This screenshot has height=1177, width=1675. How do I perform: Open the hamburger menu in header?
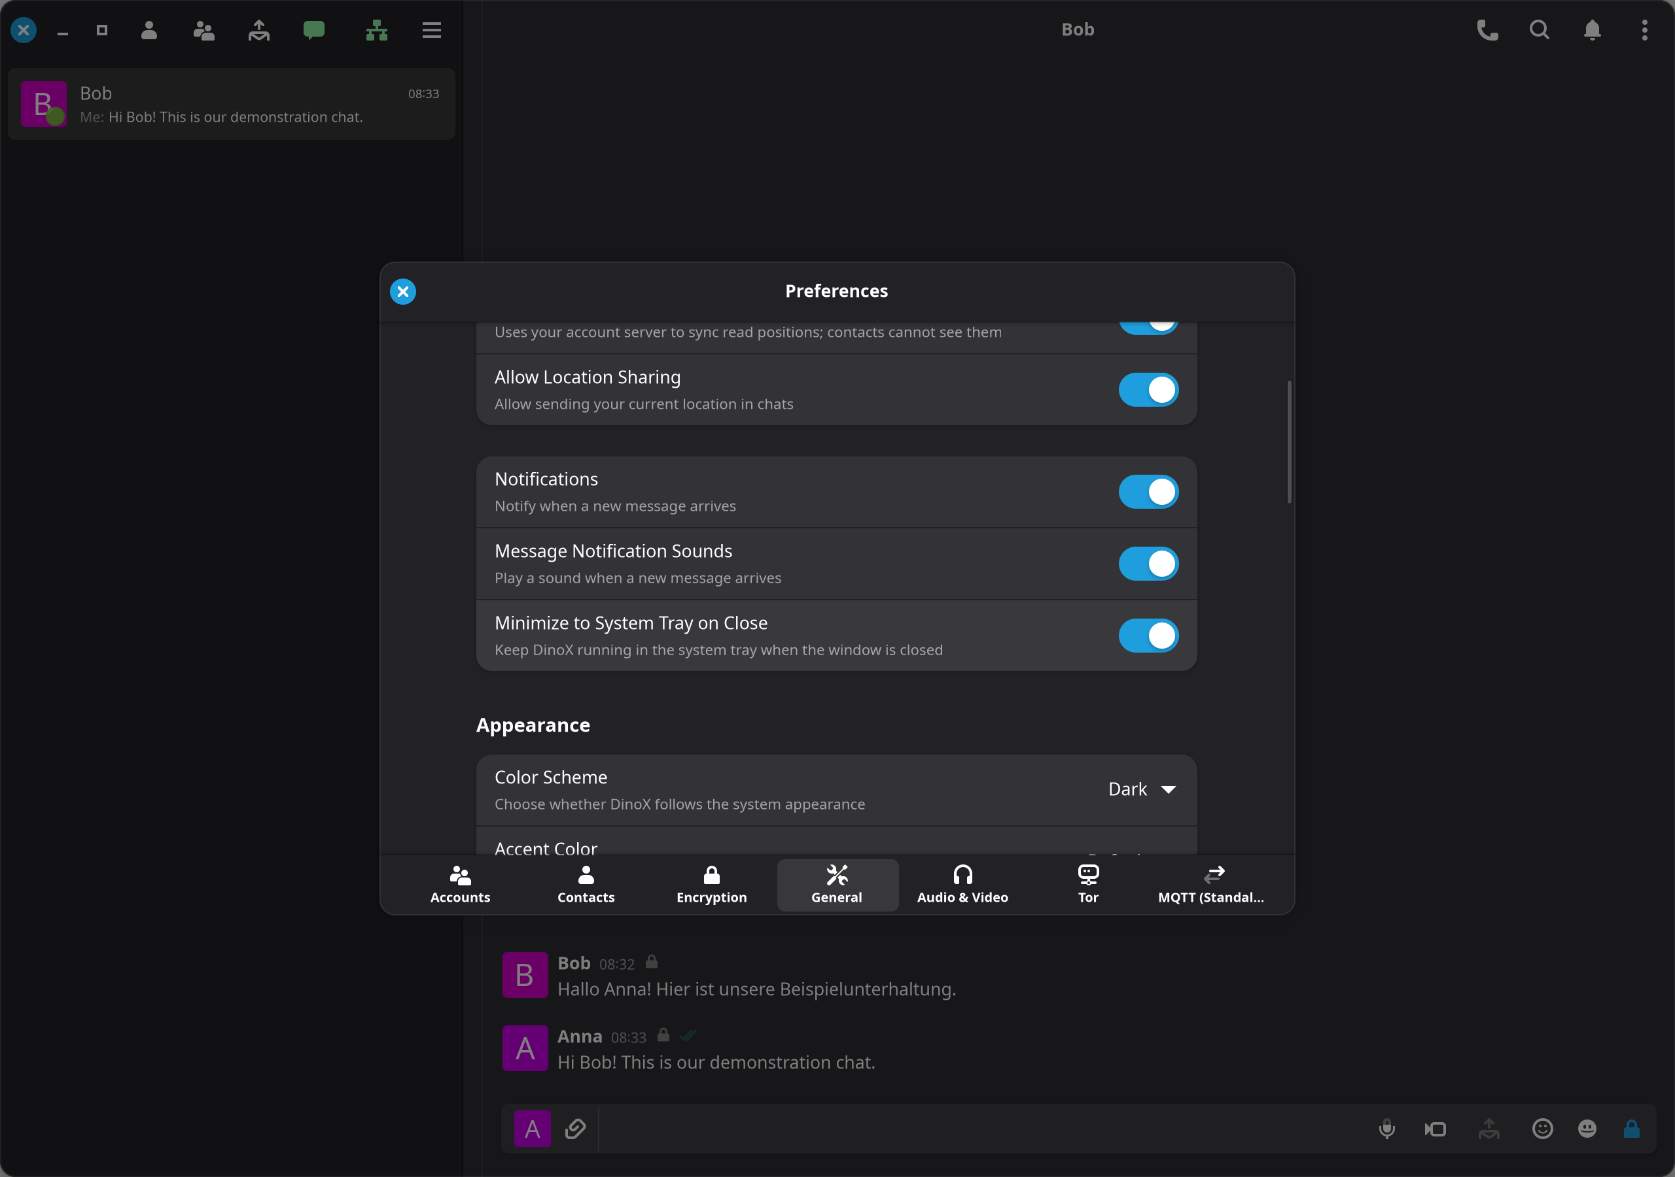432,30
